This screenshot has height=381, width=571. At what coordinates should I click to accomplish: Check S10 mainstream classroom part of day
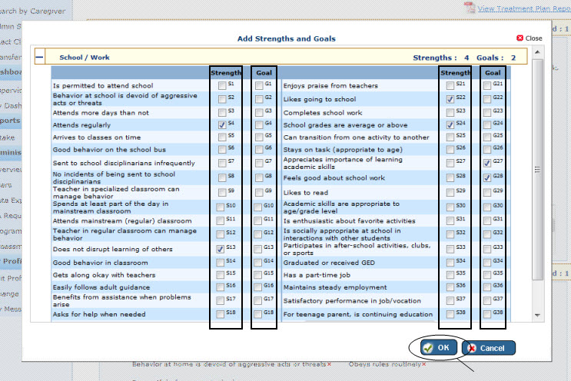click(x=220, y=207)
